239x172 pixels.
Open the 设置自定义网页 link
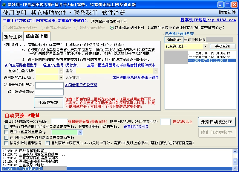point(136,127)
